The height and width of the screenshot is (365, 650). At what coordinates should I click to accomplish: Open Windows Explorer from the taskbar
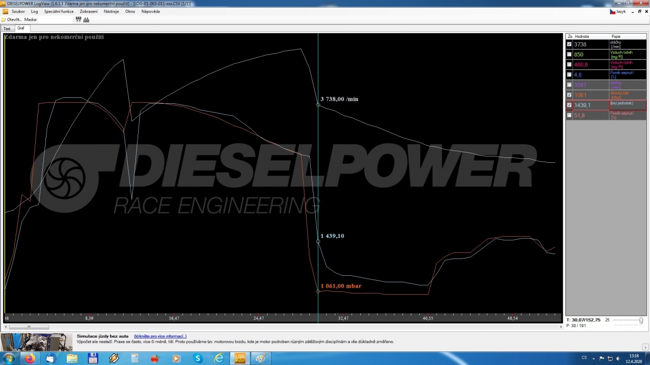click(x=72, y=358)
